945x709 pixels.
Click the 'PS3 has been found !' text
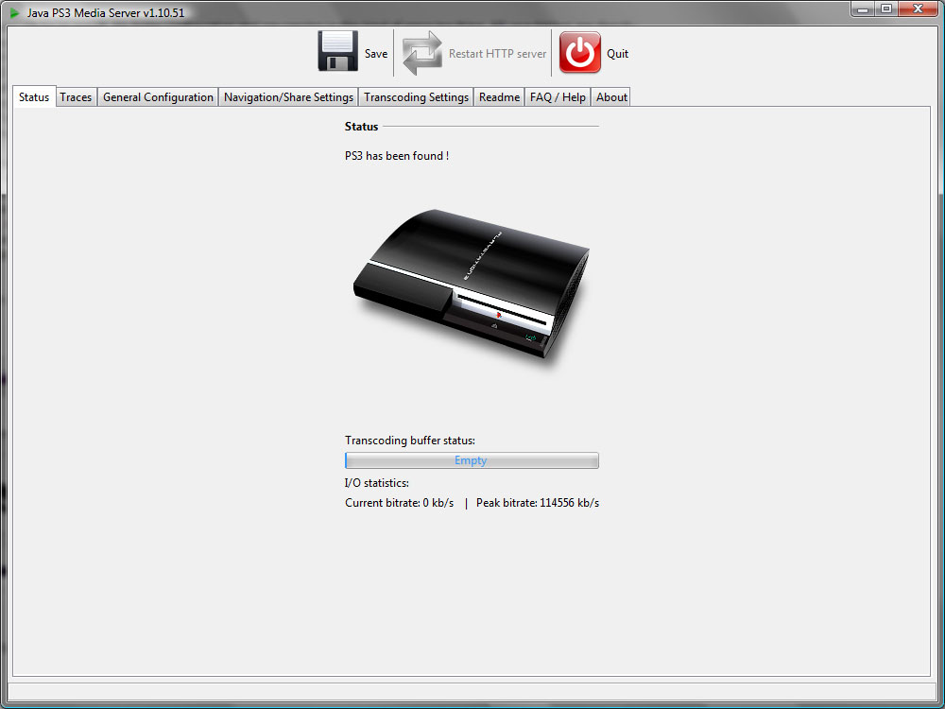click(397, 156)
